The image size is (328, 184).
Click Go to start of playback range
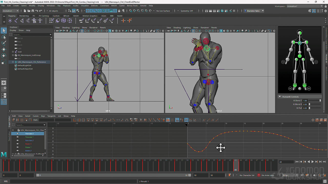(x=297, y=162)
